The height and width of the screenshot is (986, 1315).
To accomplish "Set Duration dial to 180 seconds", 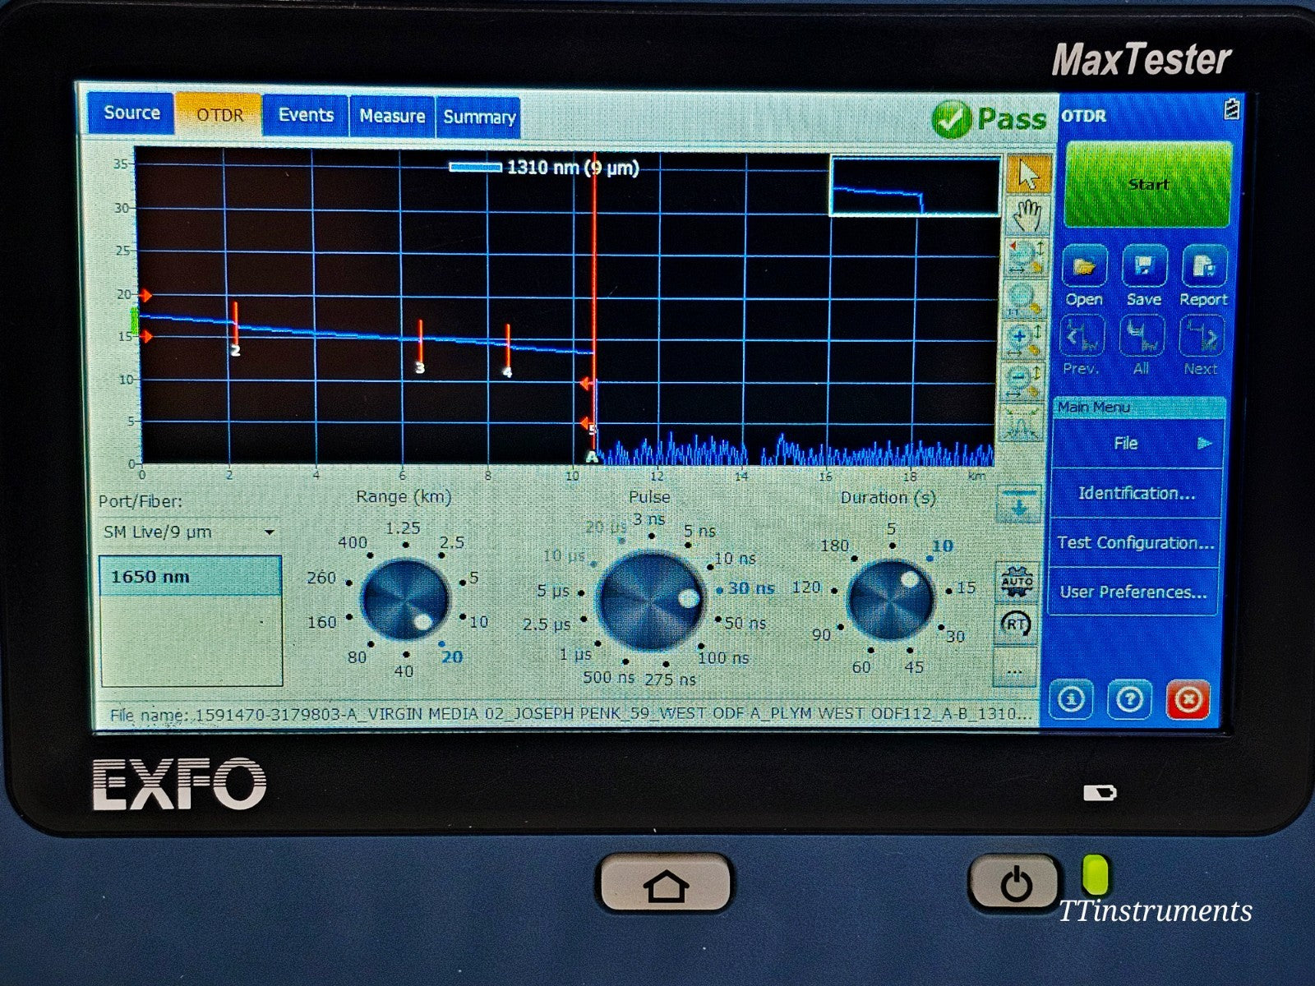I will [834, 546].
